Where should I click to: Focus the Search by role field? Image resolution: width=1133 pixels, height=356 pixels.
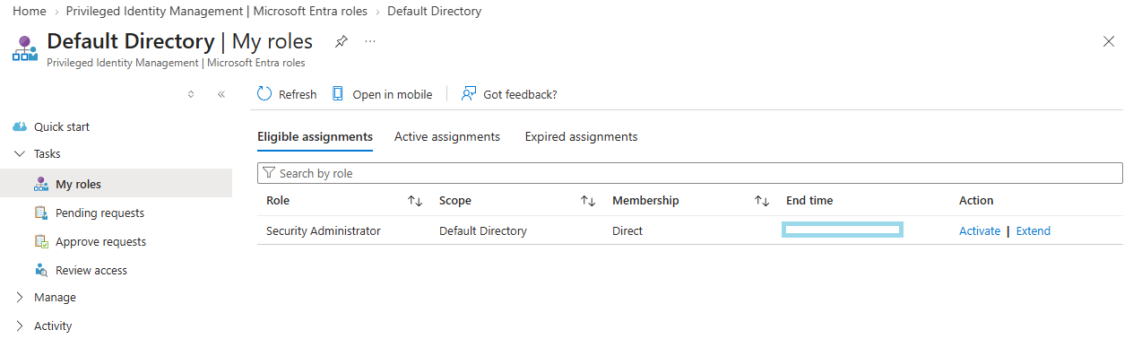690,173
